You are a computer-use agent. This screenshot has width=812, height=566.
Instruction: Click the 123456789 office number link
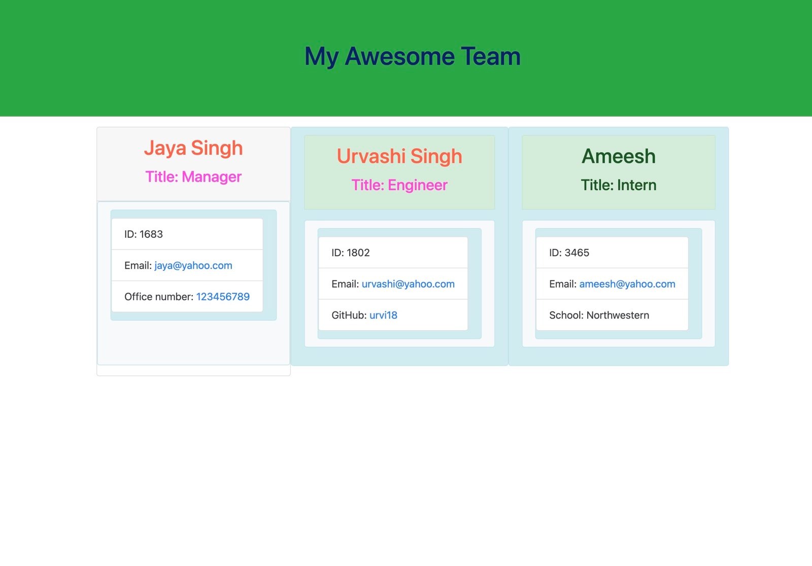pos(223,297)
